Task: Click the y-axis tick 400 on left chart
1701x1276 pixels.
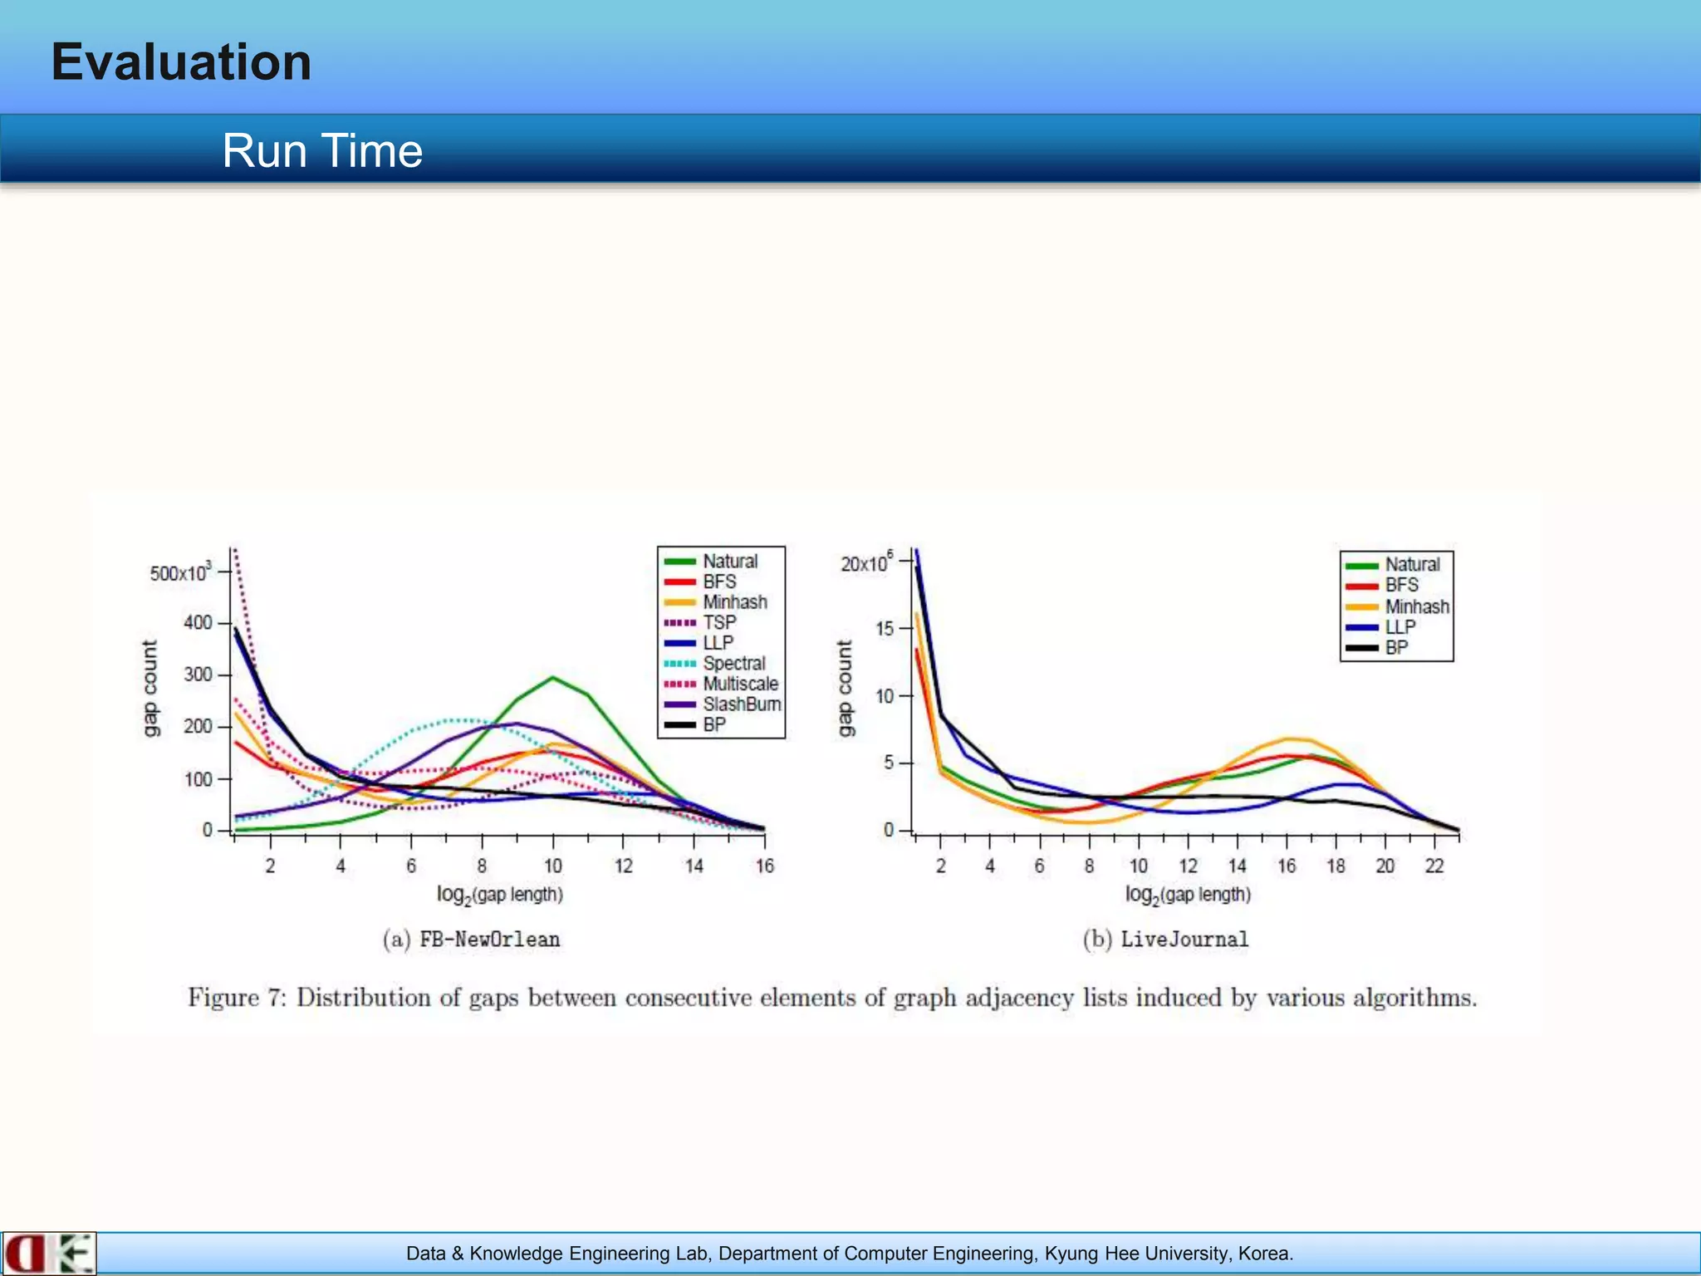Action: (198, 623)
